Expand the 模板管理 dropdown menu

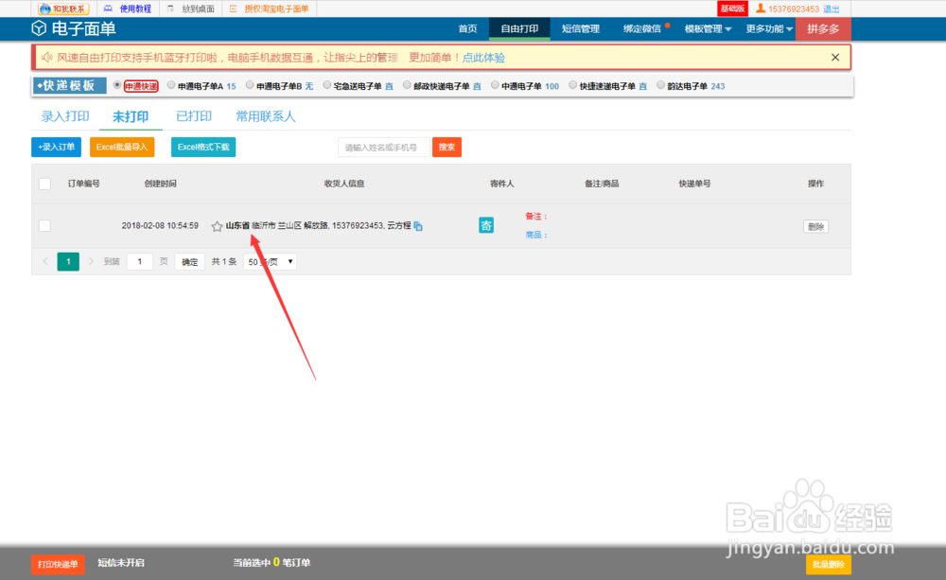click(708, 28)
